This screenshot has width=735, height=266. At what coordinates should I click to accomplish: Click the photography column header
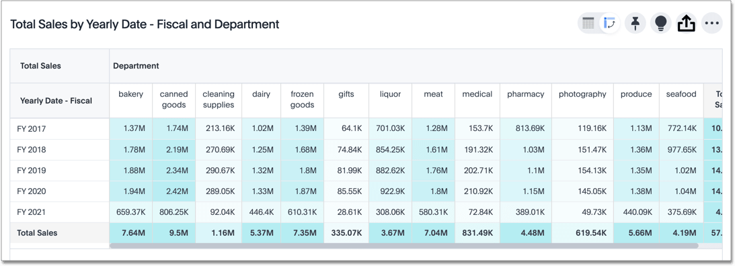582,94
